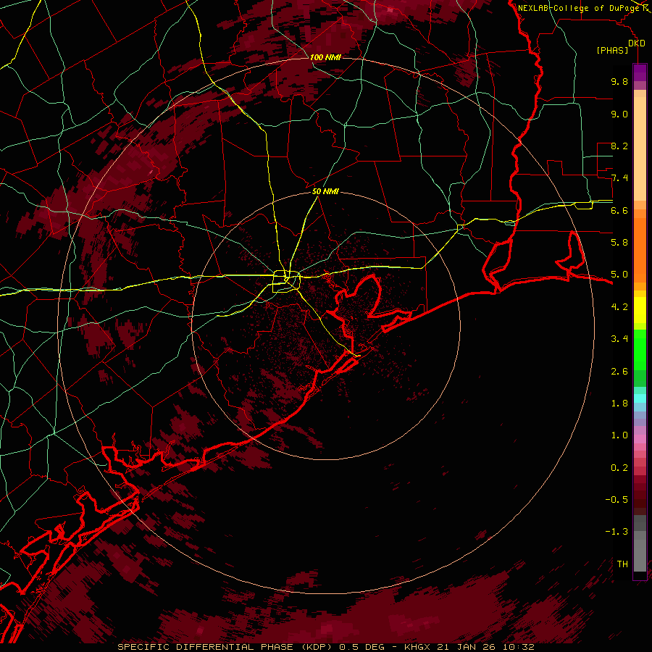Click the 3.4 legend value
Image resolution: width=652 pixels, height=652 pixels.
[x=619, y=339]
